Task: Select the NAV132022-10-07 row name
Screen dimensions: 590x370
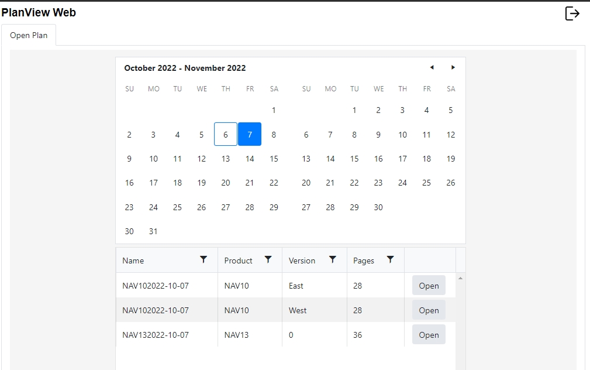Action: [x=156, y=335]
